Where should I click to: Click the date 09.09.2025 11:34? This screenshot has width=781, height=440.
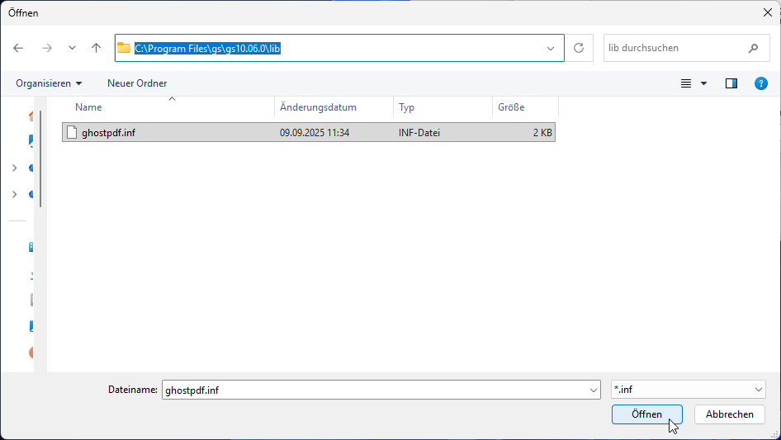pyautogui.click(x=315, y=133)
